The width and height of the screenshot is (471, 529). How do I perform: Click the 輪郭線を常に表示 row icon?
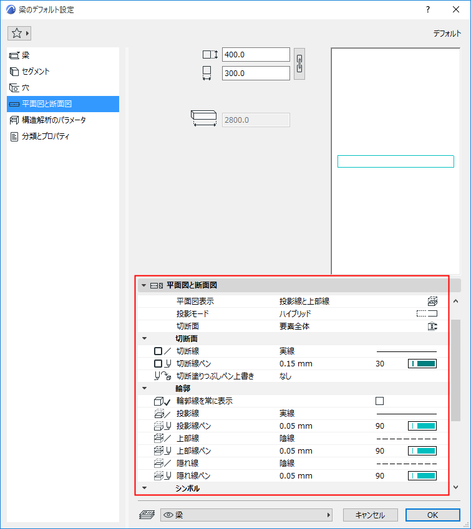[163, 401]
